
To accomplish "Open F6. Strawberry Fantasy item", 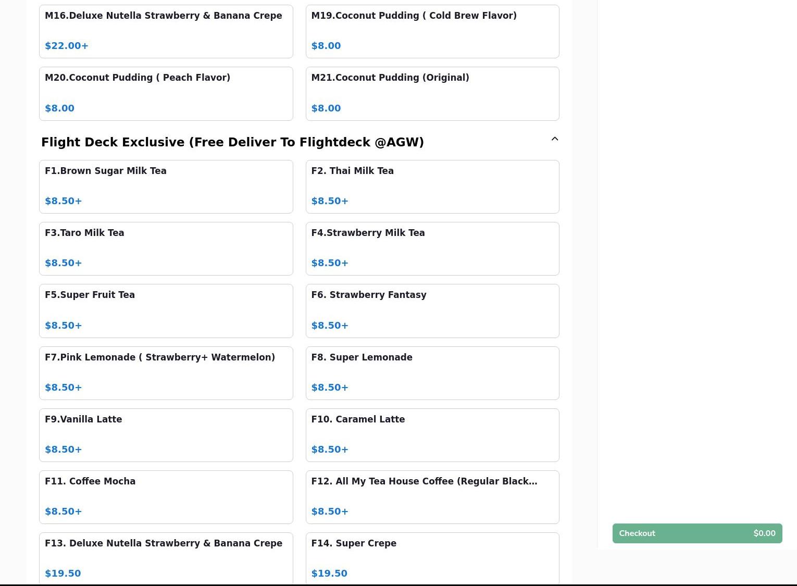I will (432, 310).
